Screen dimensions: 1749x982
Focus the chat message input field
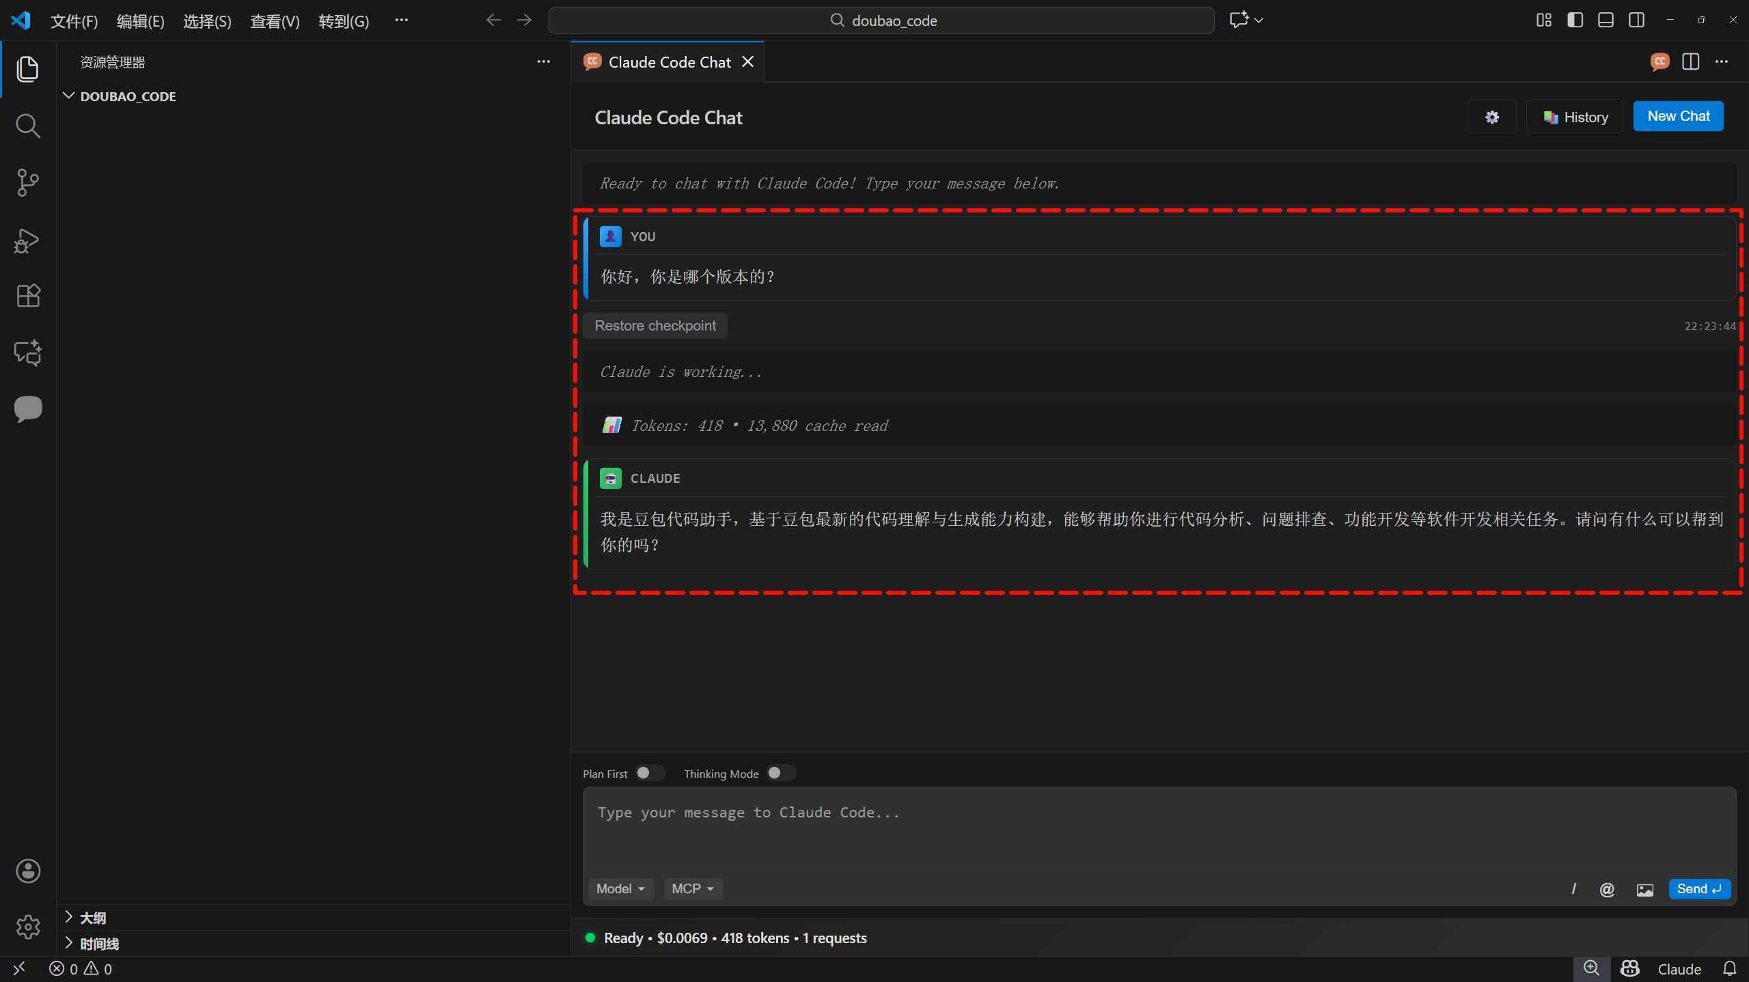(1159, 830)
